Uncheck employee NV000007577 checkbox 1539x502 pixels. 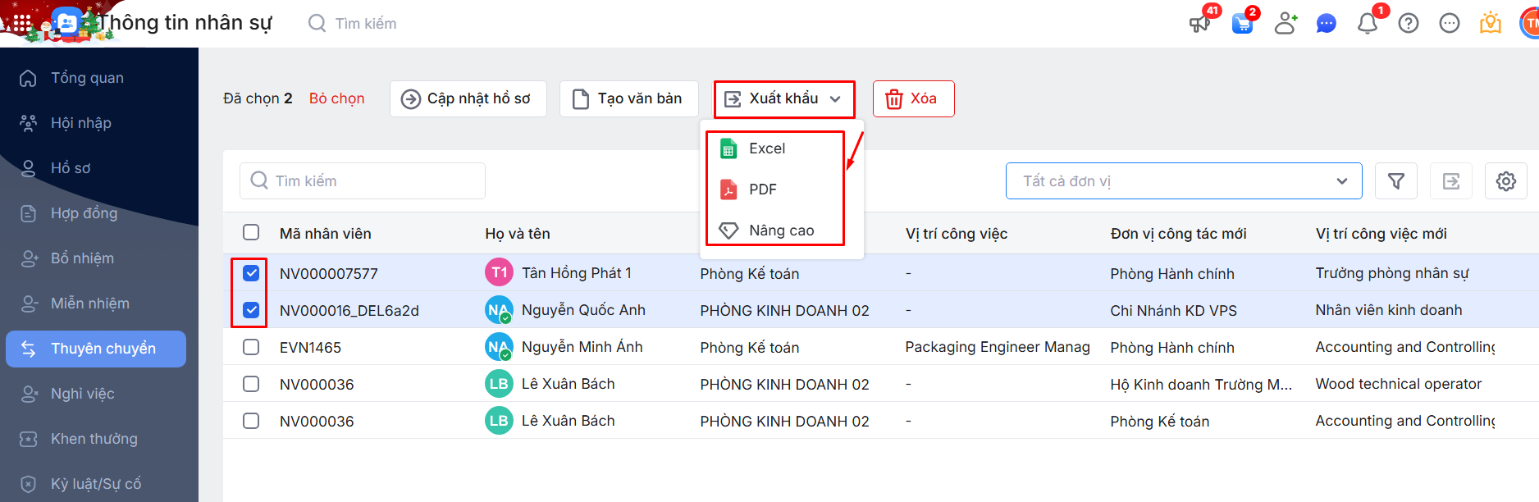click(x=251, y=273)
